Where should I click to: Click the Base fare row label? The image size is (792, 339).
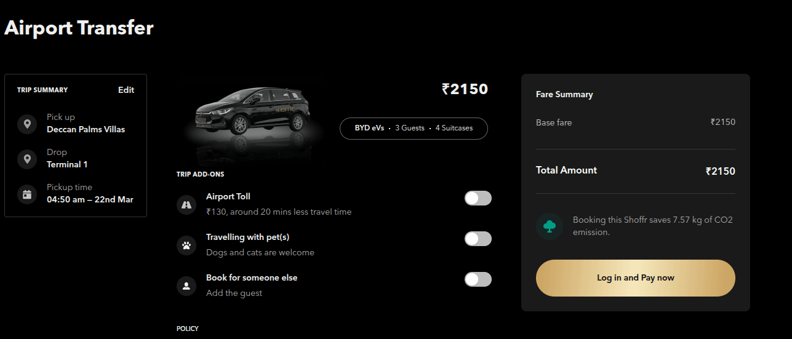click(554, 122)
